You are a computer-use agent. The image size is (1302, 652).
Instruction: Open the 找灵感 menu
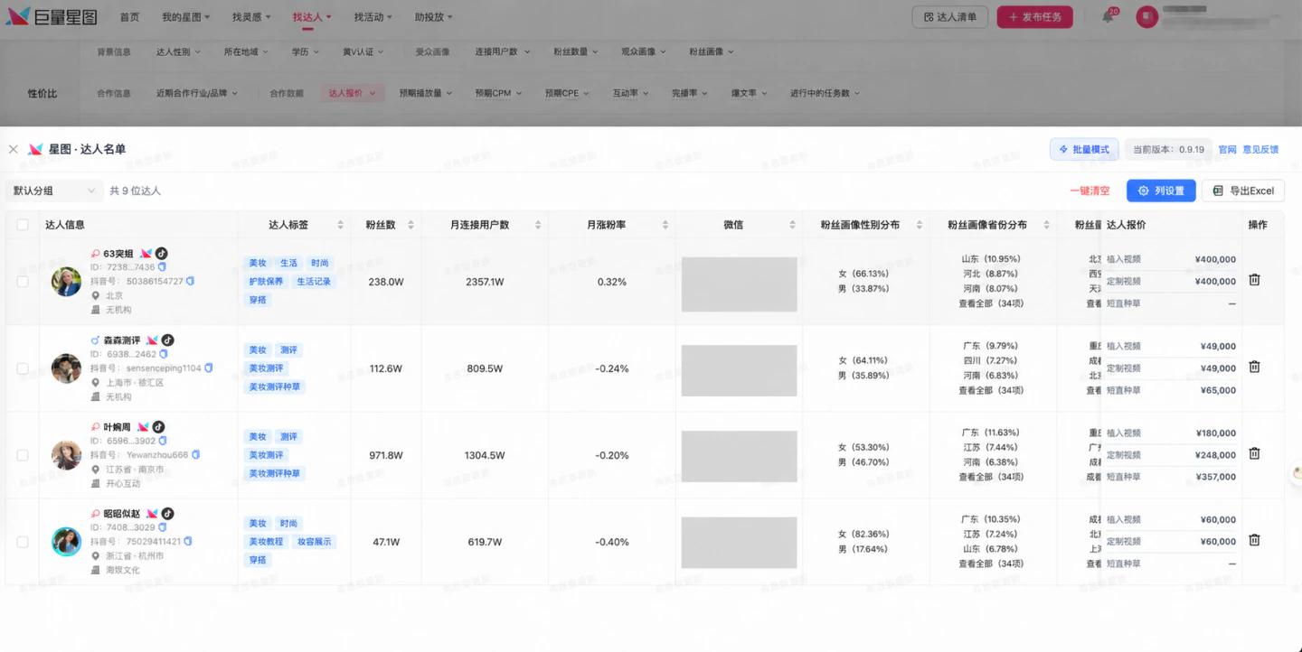251,17
